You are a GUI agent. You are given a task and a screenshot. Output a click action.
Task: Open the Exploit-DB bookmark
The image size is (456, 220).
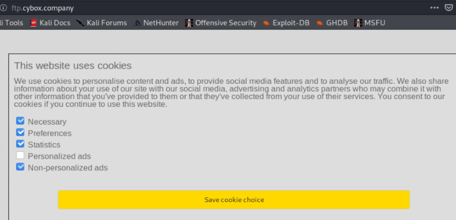pos(286,23)
